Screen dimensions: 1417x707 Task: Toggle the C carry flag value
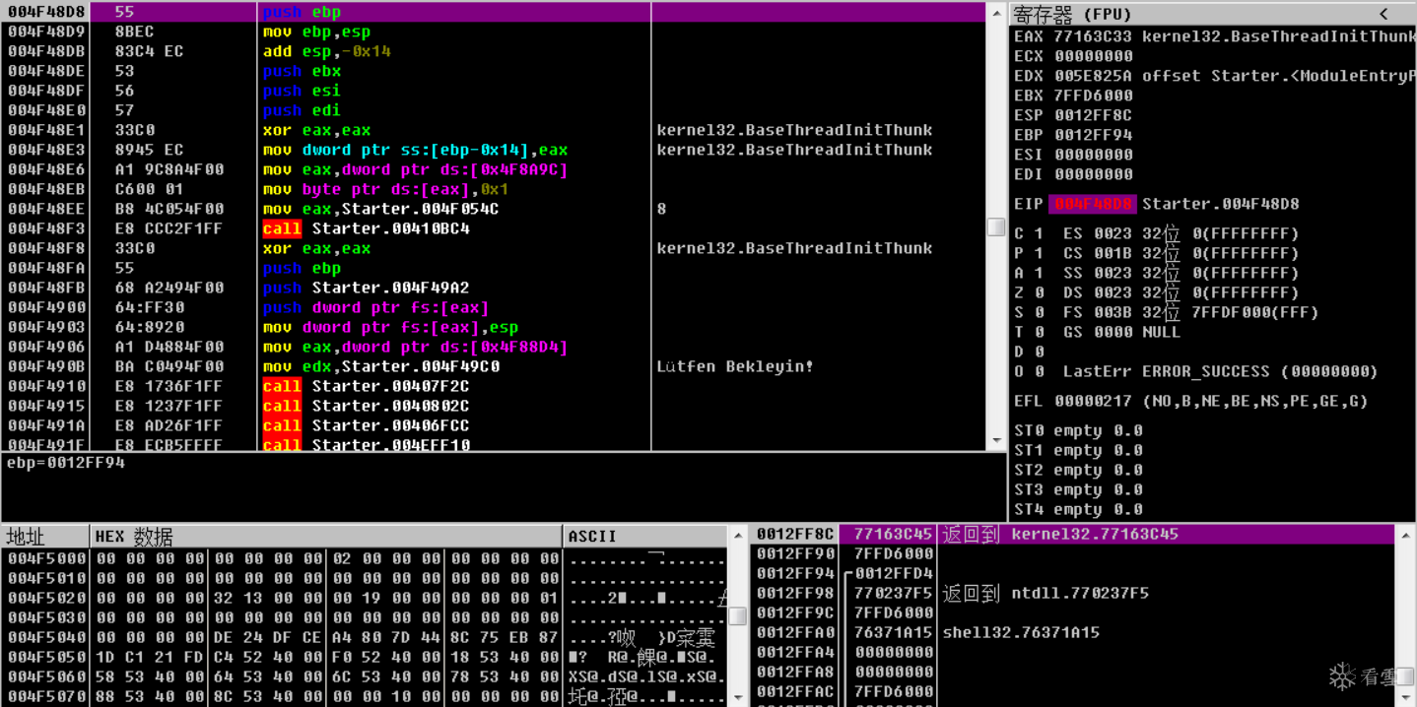coord(1040,233)
